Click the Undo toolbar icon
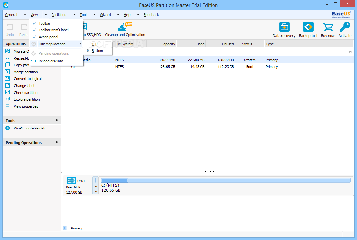The image size is (357, 240). click(x=10, y=27)
